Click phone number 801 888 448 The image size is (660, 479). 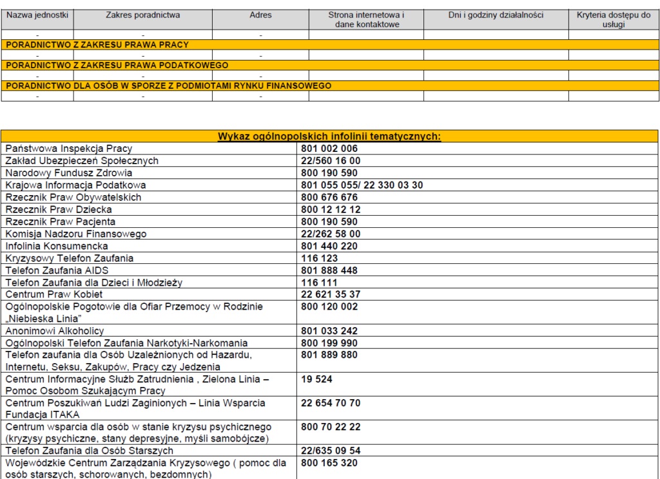coord(329,270)
